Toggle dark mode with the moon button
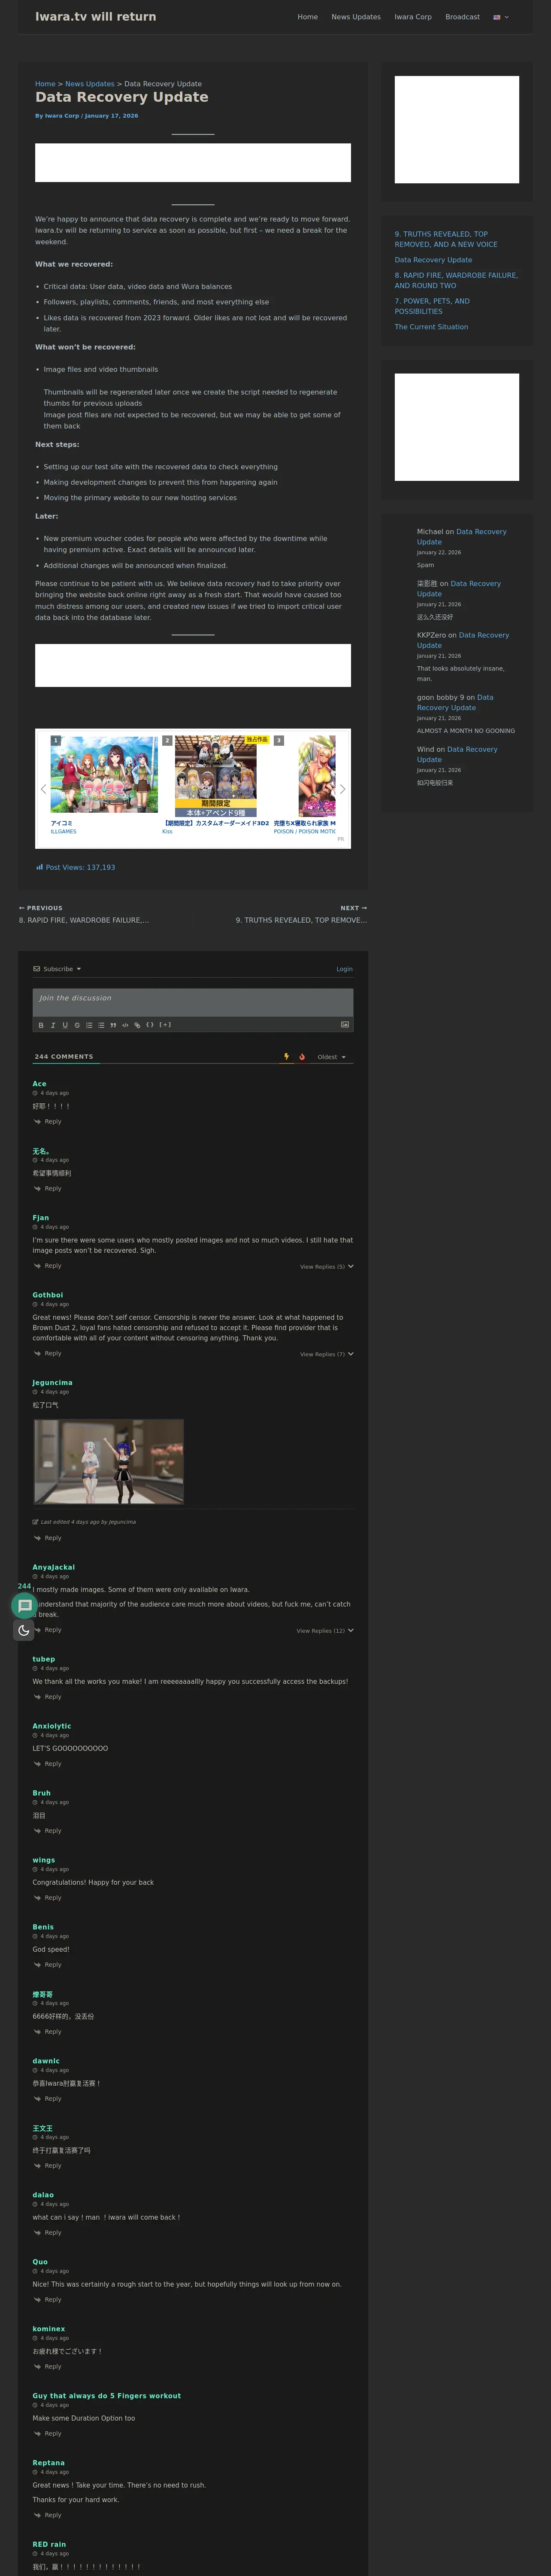This screenshot has width=551, height=2576. tap(24, 1630)
